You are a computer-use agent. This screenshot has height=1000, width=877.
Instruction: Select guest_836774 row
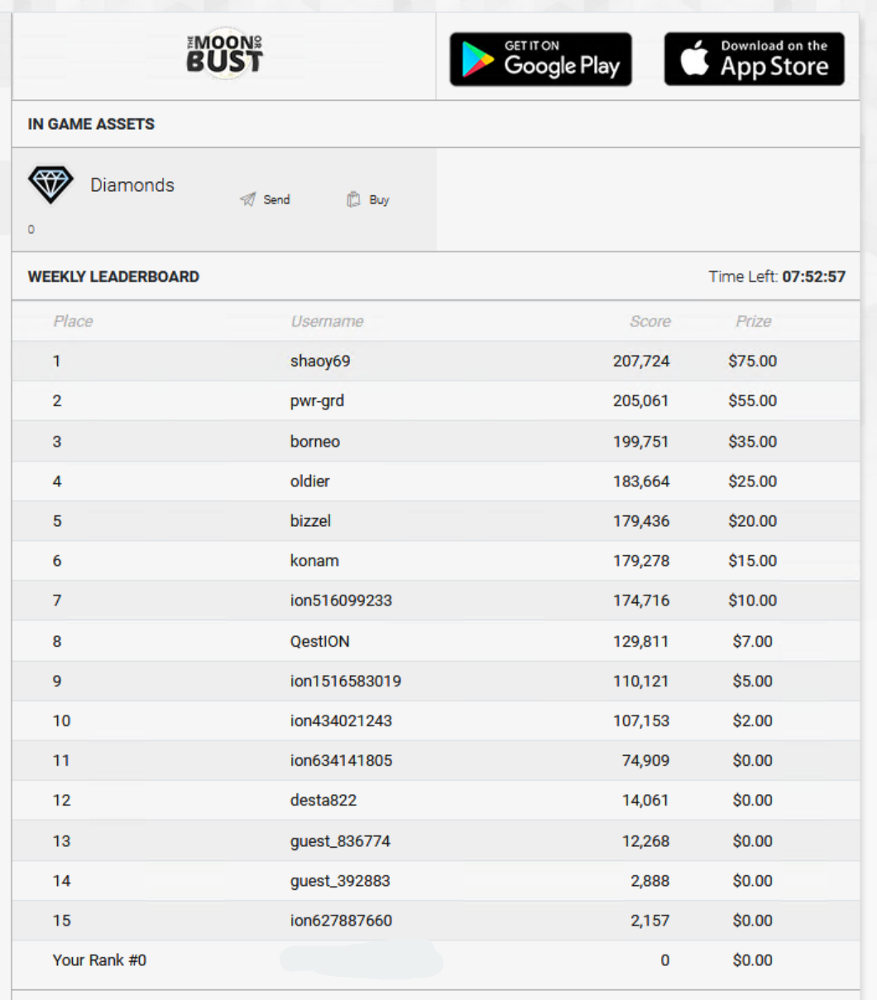coord(436,840)
